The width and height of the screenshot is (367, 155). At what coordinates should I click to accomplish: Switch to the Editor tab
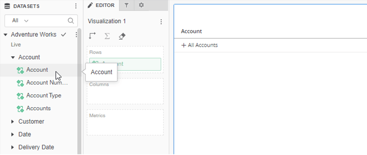[101, 5]
